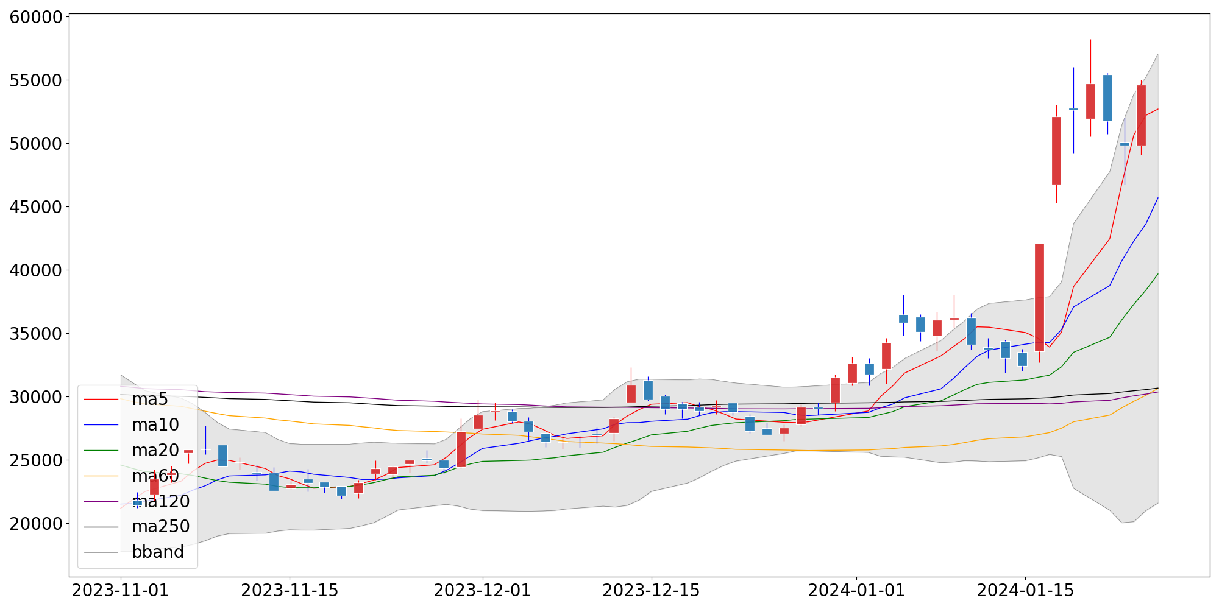Click the blue ma10 legend line sample

coord(101,425)
